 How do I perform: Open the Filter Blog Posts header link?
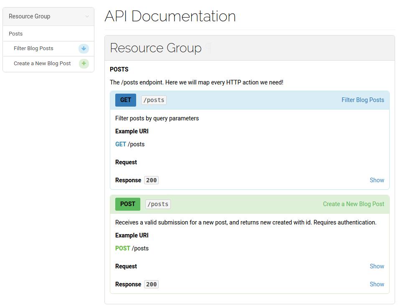pos(363,100)
